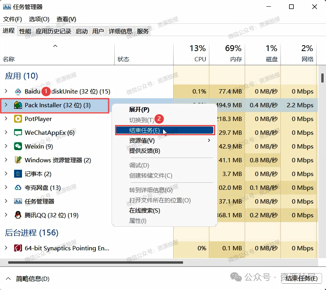Click the PotPlayer yellow play icon

click(x=18, y=119)
